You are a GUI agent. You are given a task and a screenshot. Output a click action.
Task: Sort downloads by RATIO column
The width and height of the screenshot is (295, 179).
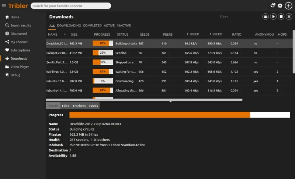pos(237,34)
